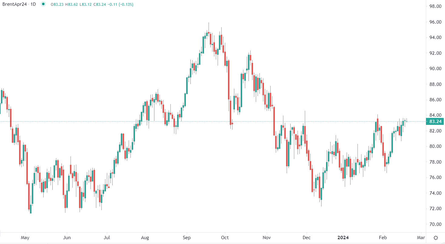Click the 70.00 price axis label
445x244 pixels.
435,224
